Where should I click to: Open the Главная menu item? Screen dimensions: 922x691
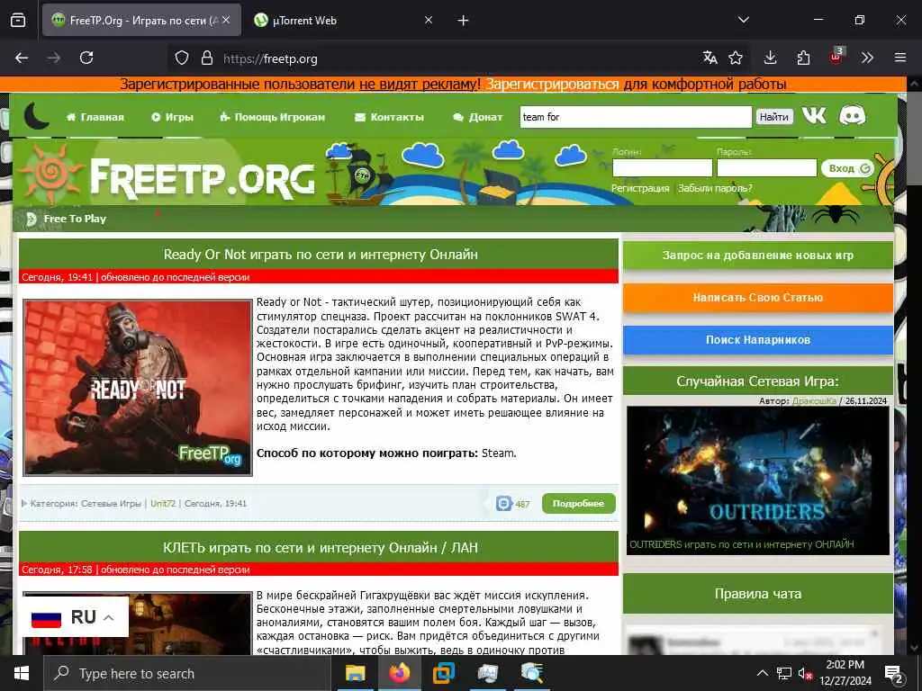point(95,117)
